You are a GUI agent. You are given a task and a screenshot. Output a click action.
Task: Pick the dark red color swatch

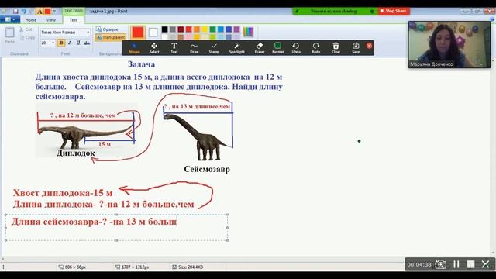(181, 29)
